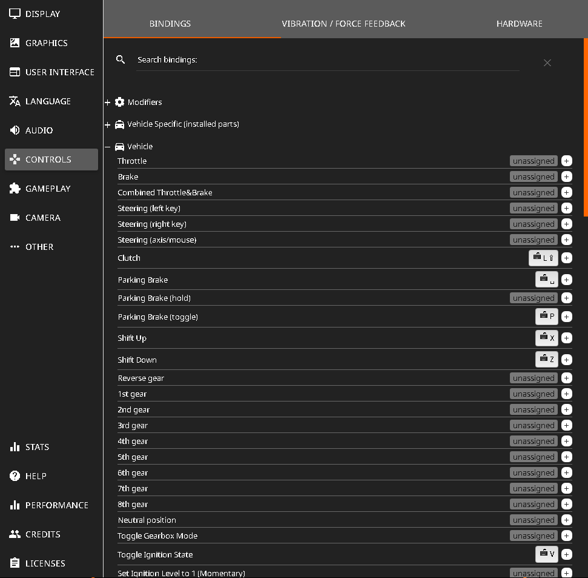Expand the Modifiers bindings group
This screenshot has width=588, height=578.
tap(108, 102)
